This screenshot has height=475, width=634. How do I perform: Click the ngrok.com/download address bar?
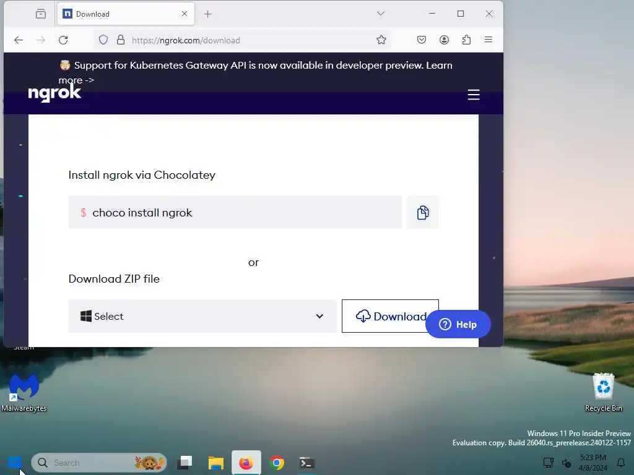pos(243,40)
